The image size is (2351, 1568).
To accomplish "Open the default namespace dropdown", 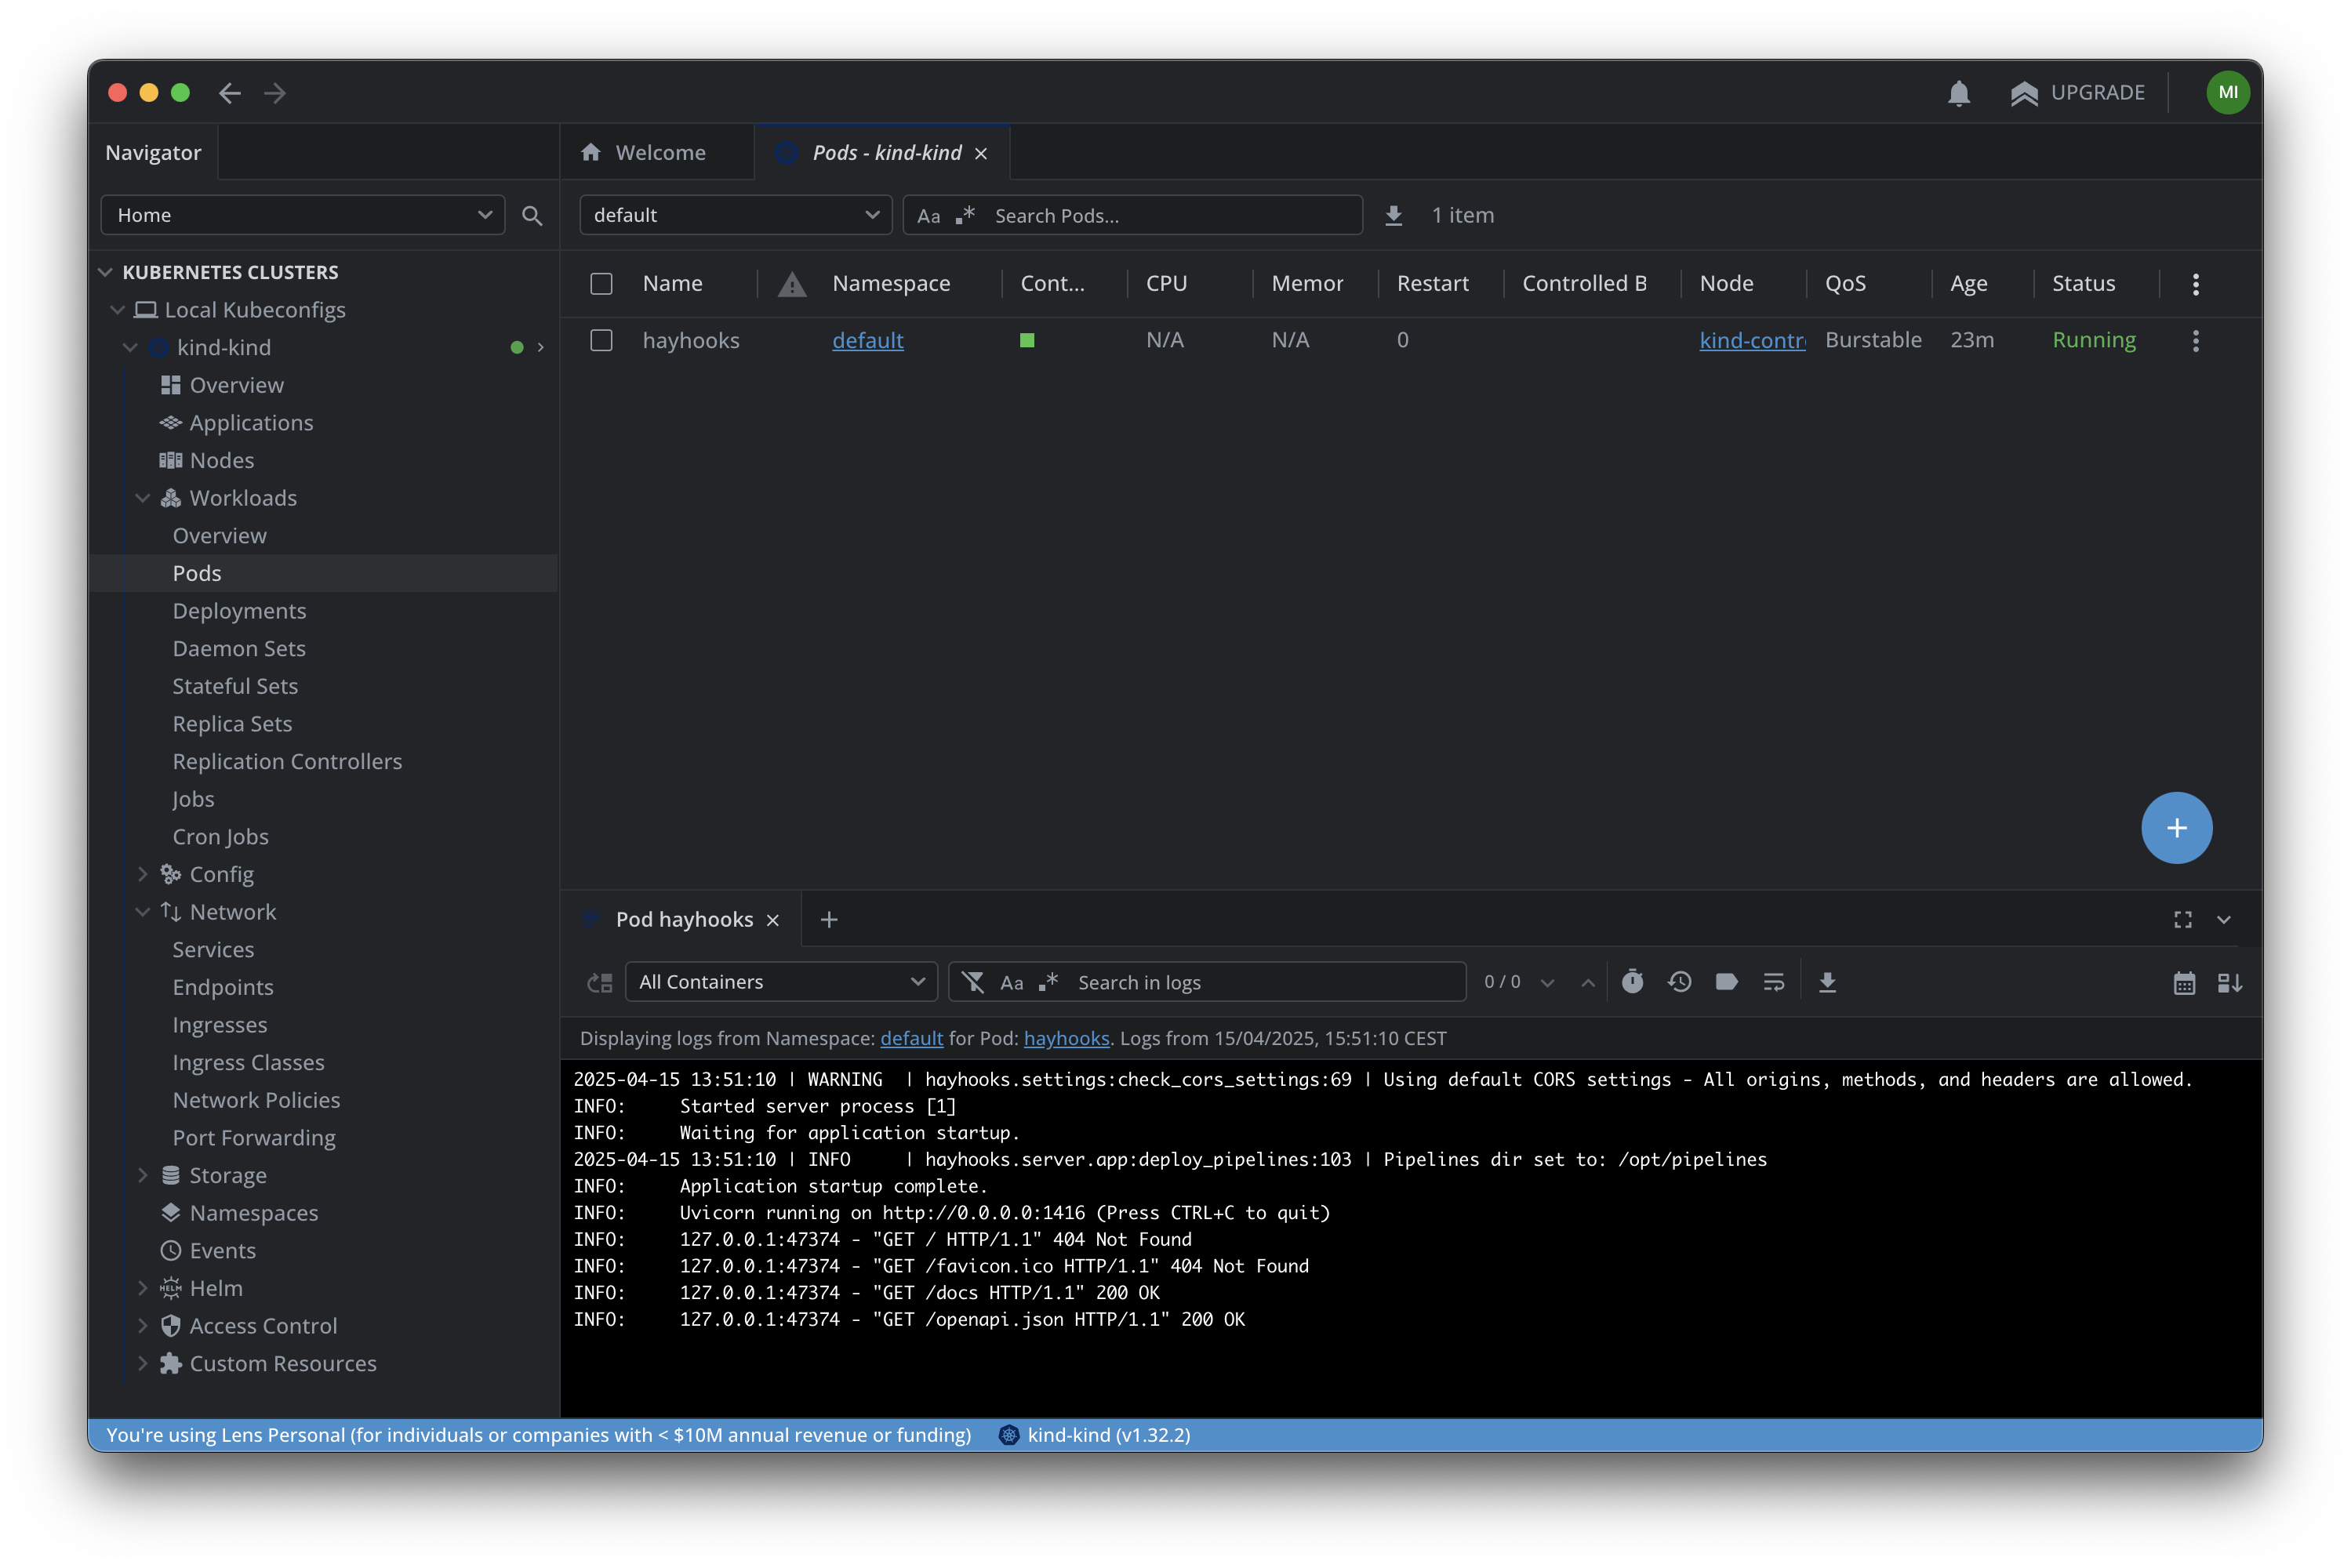I will coord(735,215).
